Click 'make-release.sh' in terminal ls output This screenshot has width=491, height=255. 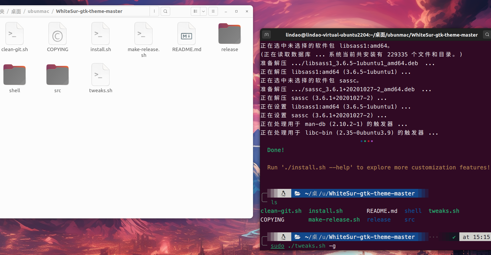pos(334,220)
